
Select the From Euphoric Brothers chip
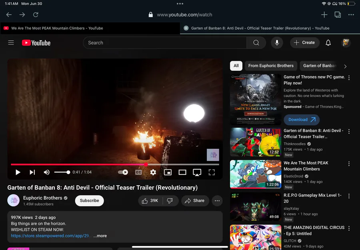[x=271, y=66]
